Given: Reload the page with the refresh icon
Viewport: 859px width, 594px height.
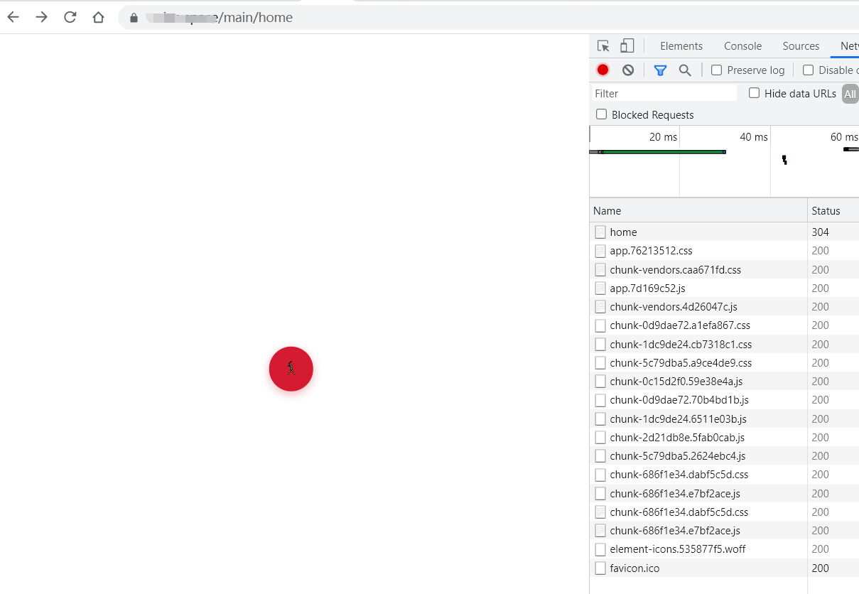Looking at the screenshot, I should (x=70, y=17).
